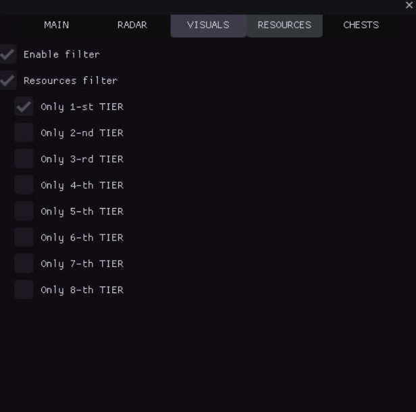
Task: Disable the Enable filter checkbox
Action: [x=7, y=54]
